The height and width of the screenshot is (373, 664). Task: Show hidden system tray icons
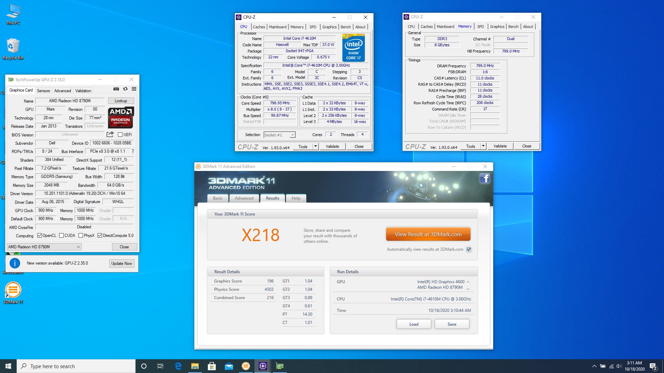tap(594, 366)
